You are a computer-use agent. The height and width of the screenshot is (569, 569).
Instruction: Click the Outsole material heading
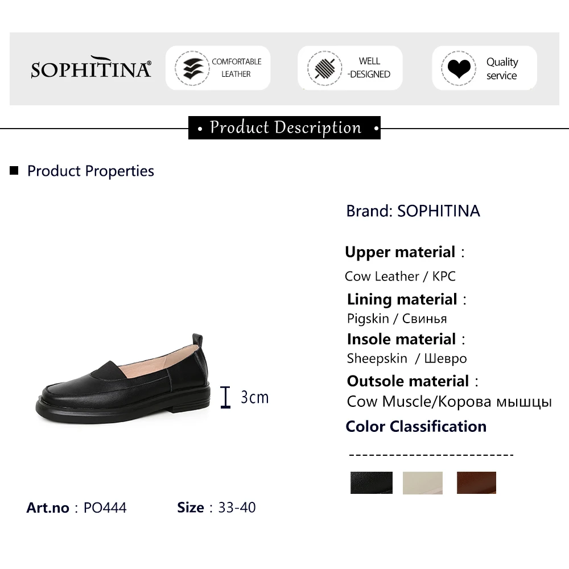(409, 381)
